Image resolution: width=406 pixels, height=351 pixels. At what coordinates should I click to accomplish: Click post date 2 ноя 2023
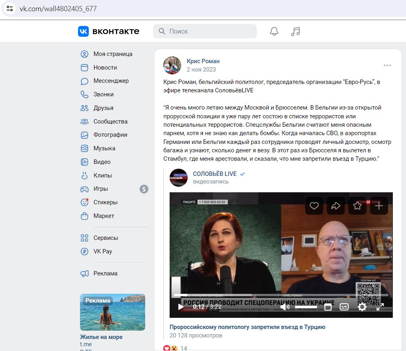(x=201, y=70)
